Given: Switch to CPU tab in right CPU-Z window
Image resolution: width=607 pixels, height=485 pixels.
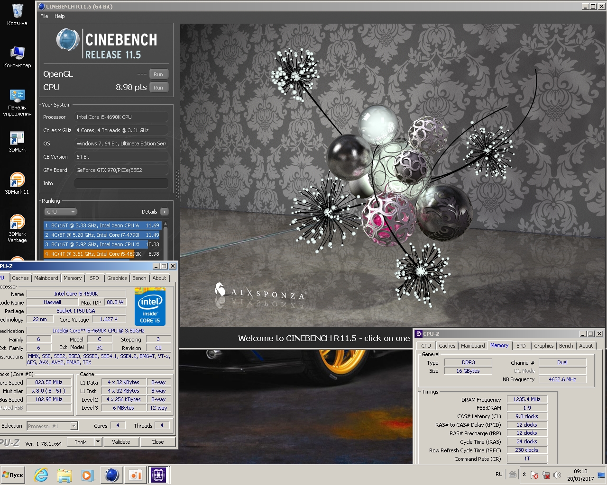Looking at the screenshot, I should (x=426, y=346).
